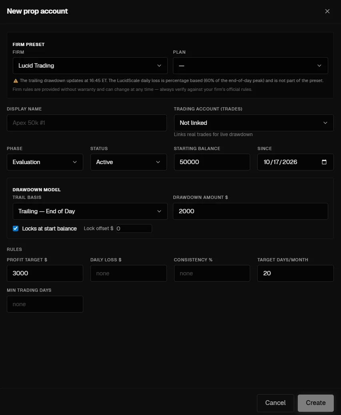Click the Since date field
Viewport: 341px width, 415px height.
[295, 162]
